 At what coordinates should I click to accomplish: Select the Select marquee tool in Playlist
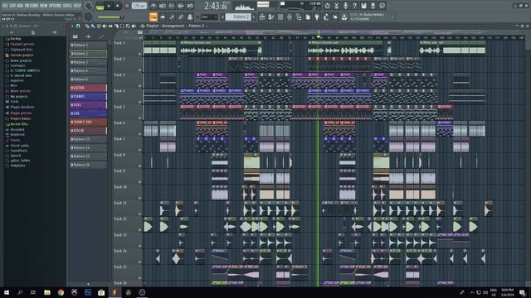(122, 26)
